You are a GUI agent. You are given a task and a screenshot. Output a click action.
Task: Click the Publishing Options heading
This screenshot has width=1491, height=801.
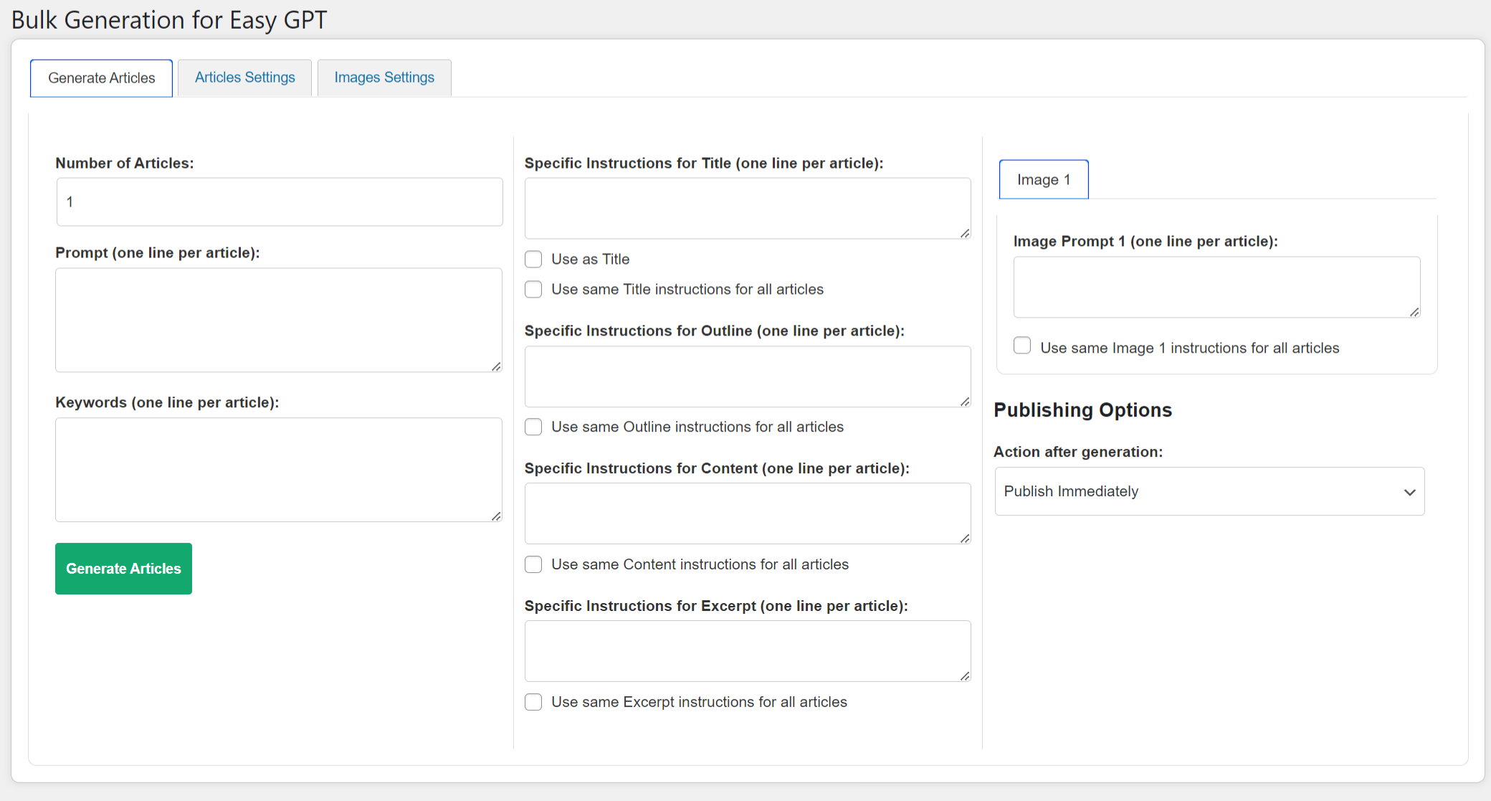tap(1082, 410)
